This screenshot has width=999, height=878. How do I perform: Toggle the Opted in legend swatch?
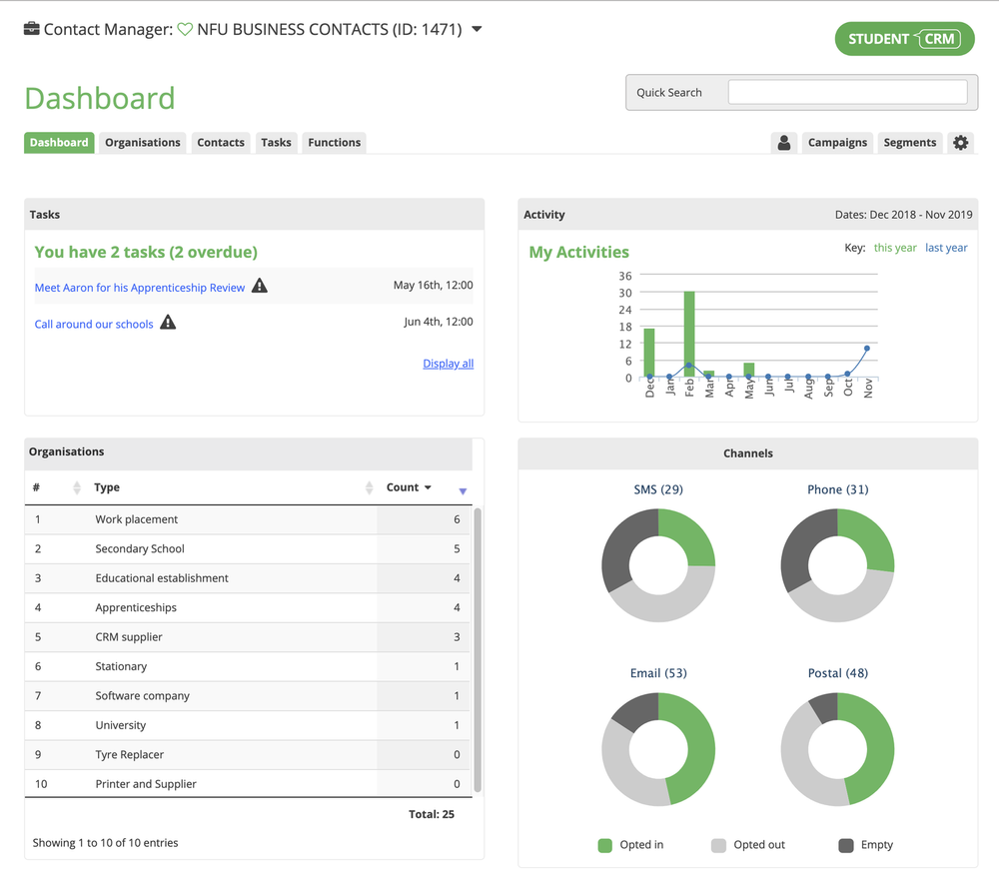pyautogui.click(x=604, y=845)
